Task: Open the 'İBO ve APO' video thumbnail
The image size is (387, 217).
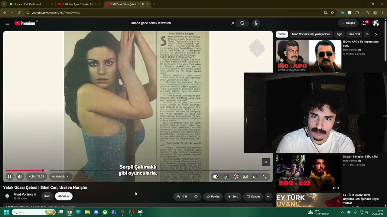Action: pos(309,56)
